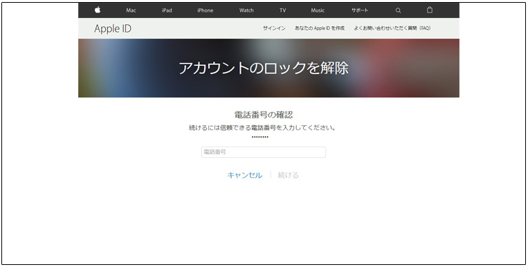Click the Apple logo icon
Viewport: 528px width, 267px height.
click(x=98, y=10)
